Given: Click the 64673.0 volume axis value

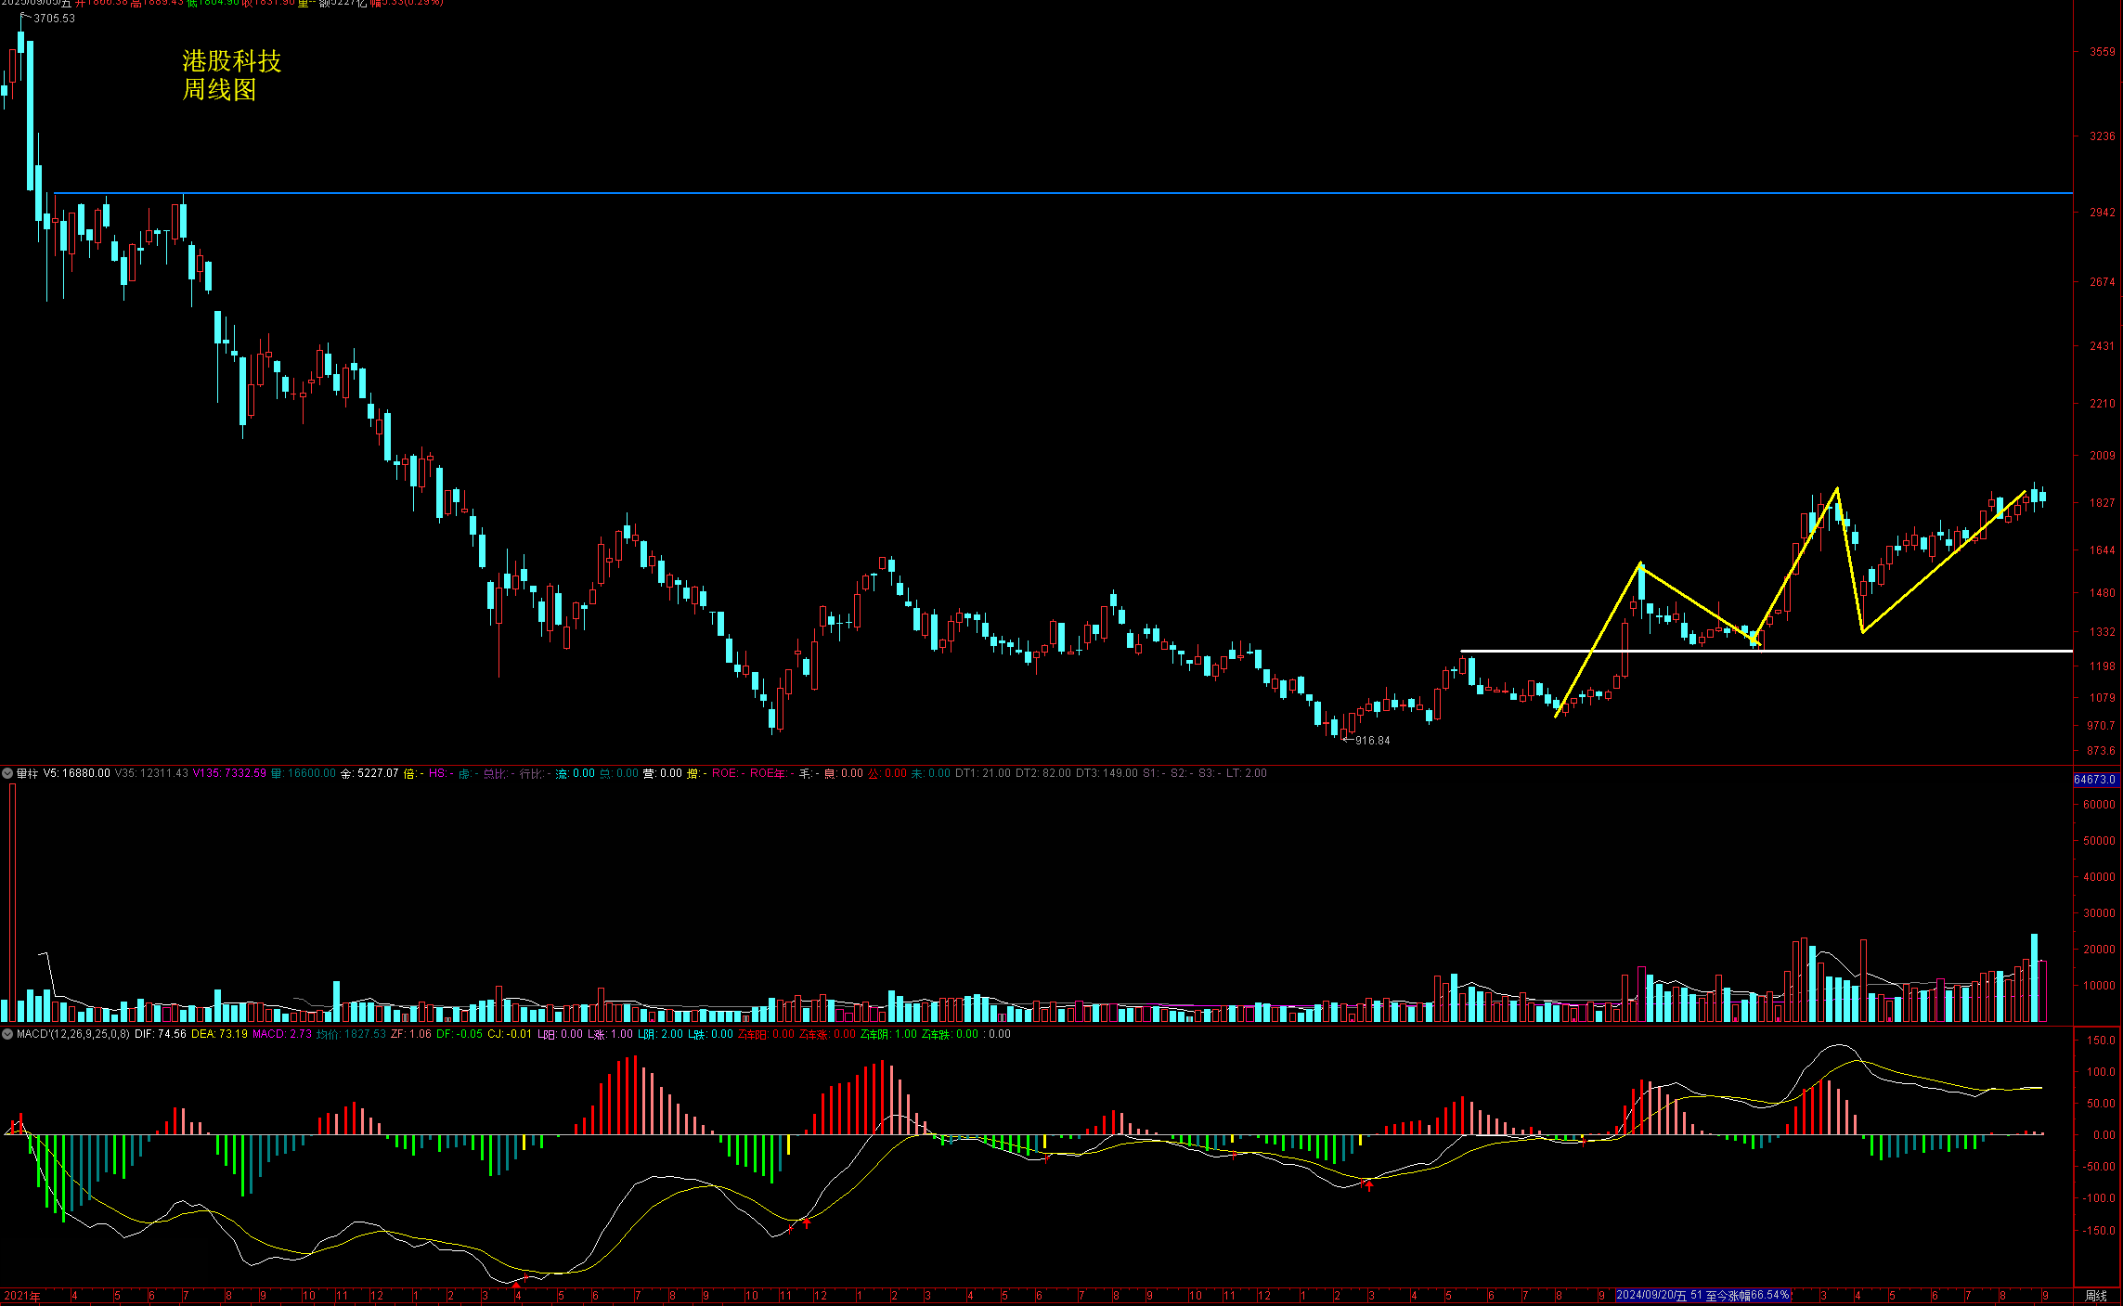Looking at the screenshot, I should point(2095,780).
